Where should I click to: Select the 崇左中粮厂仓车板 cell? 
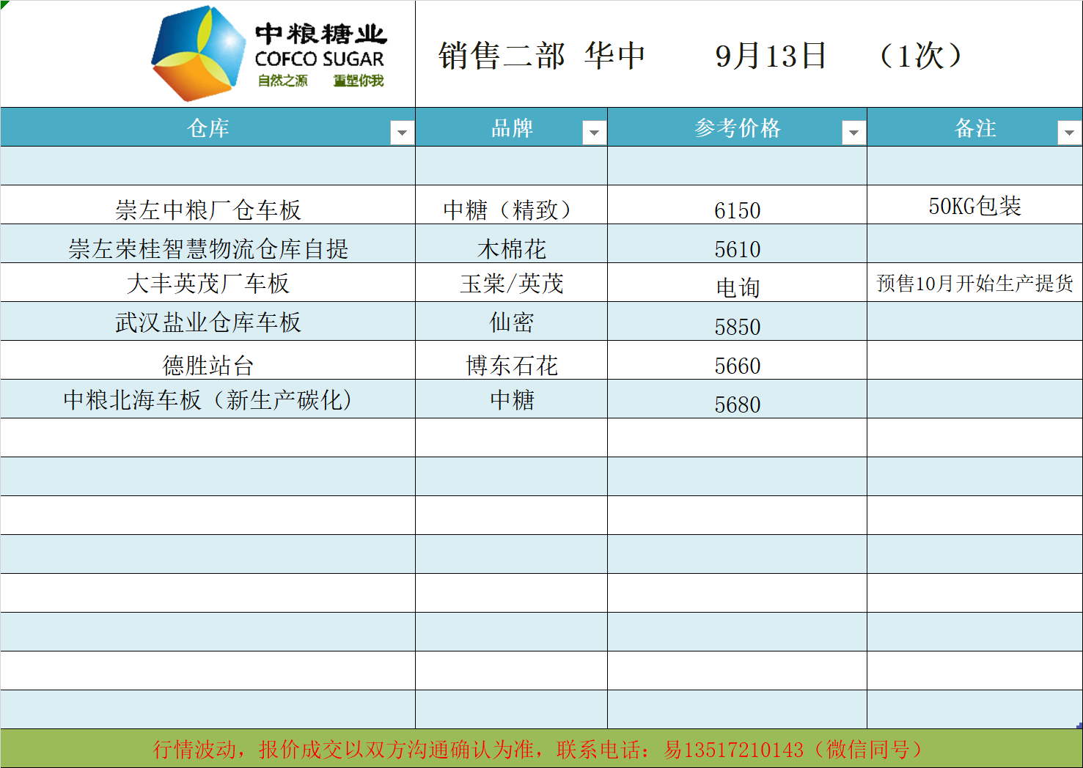tap(208, 210)
